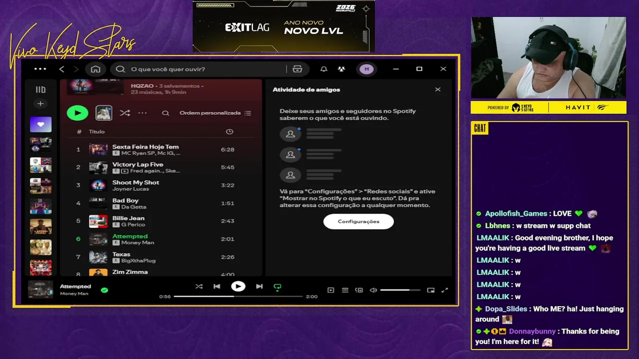The height and width of the screenshot is (359, 639).
Task: Mute with the volume speaker icon
Action: [x=373, y=290]
